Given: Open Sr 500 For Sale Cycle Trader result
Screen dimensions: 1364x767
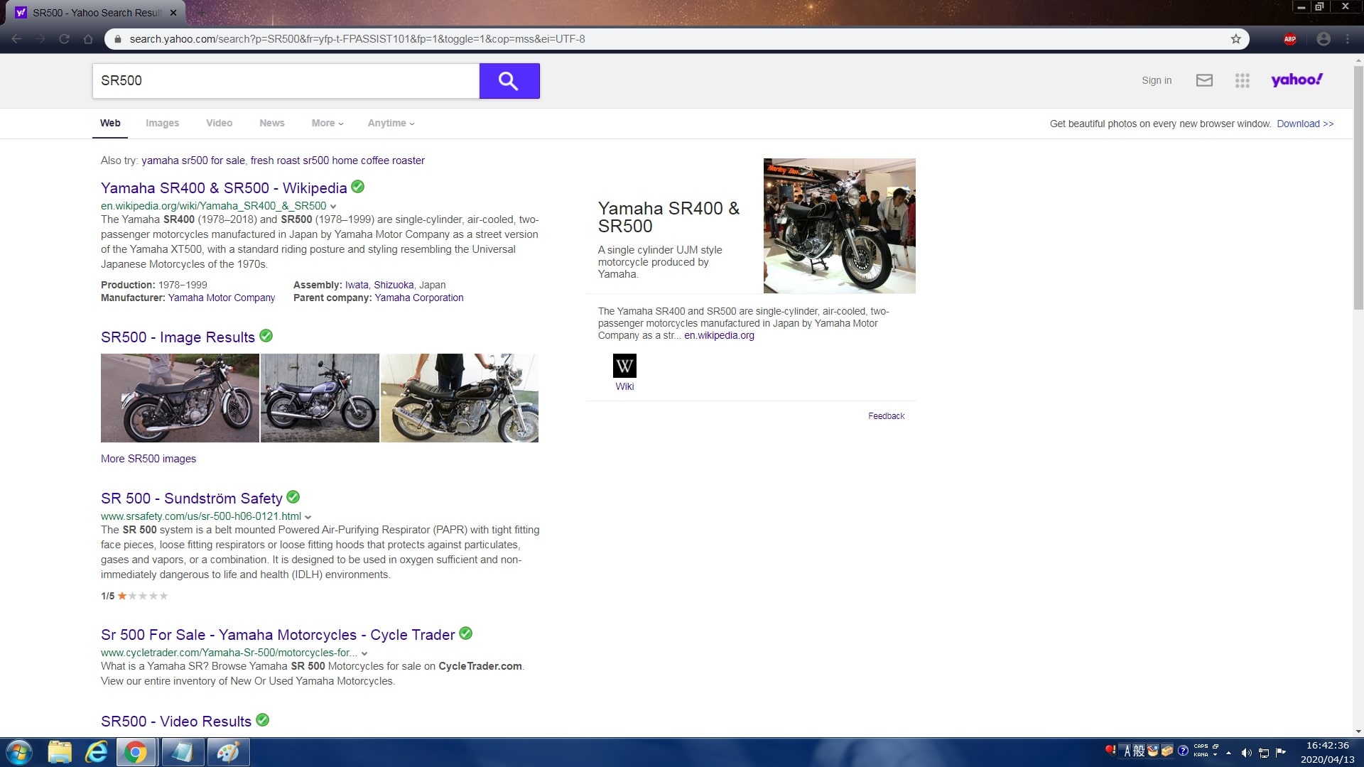Looking at the screenshot, I should pyautogui.click(x=278, y=634).
